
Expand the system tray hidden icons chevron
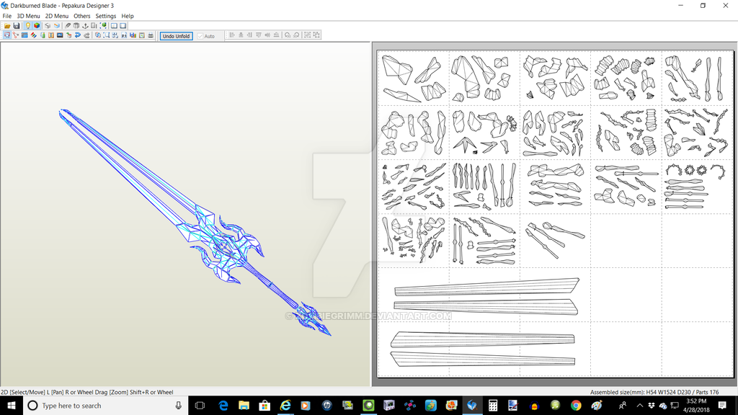tap(640, 405)
